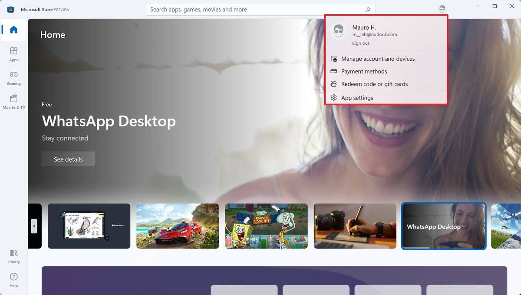521x295 pixels.
Task: Click the gift icon beside Redeem code
Action: [x=333, y=84]
